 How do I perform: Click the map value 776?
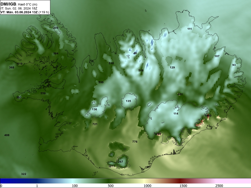(135, 141)
